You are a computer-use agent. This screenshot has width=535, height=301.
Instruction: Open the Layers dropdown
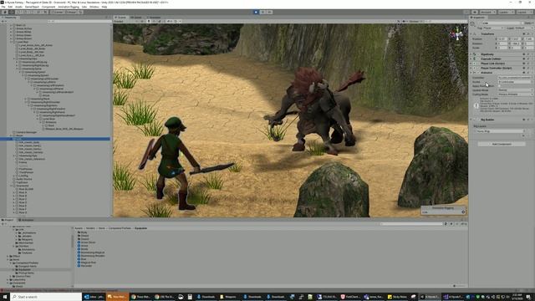(x=506, y=12)
